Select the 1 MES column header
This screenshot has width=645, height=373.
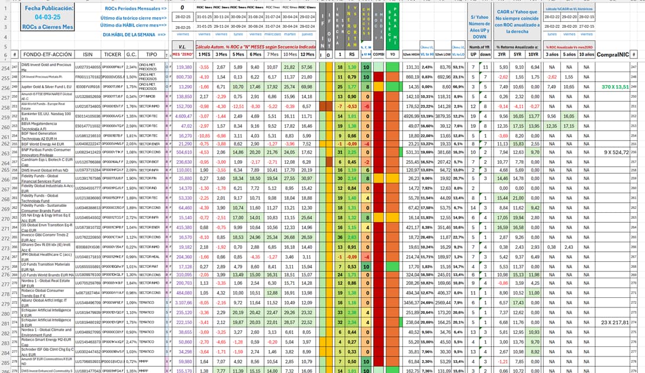tap(204, 54)
